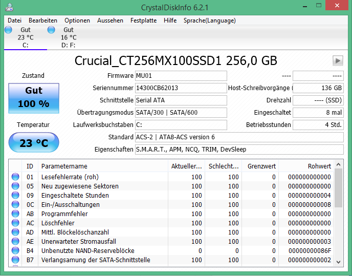Click the Eigenschaften field with S.M.A.R.T., APM
352x276 pixels.
tap(239, 149)
